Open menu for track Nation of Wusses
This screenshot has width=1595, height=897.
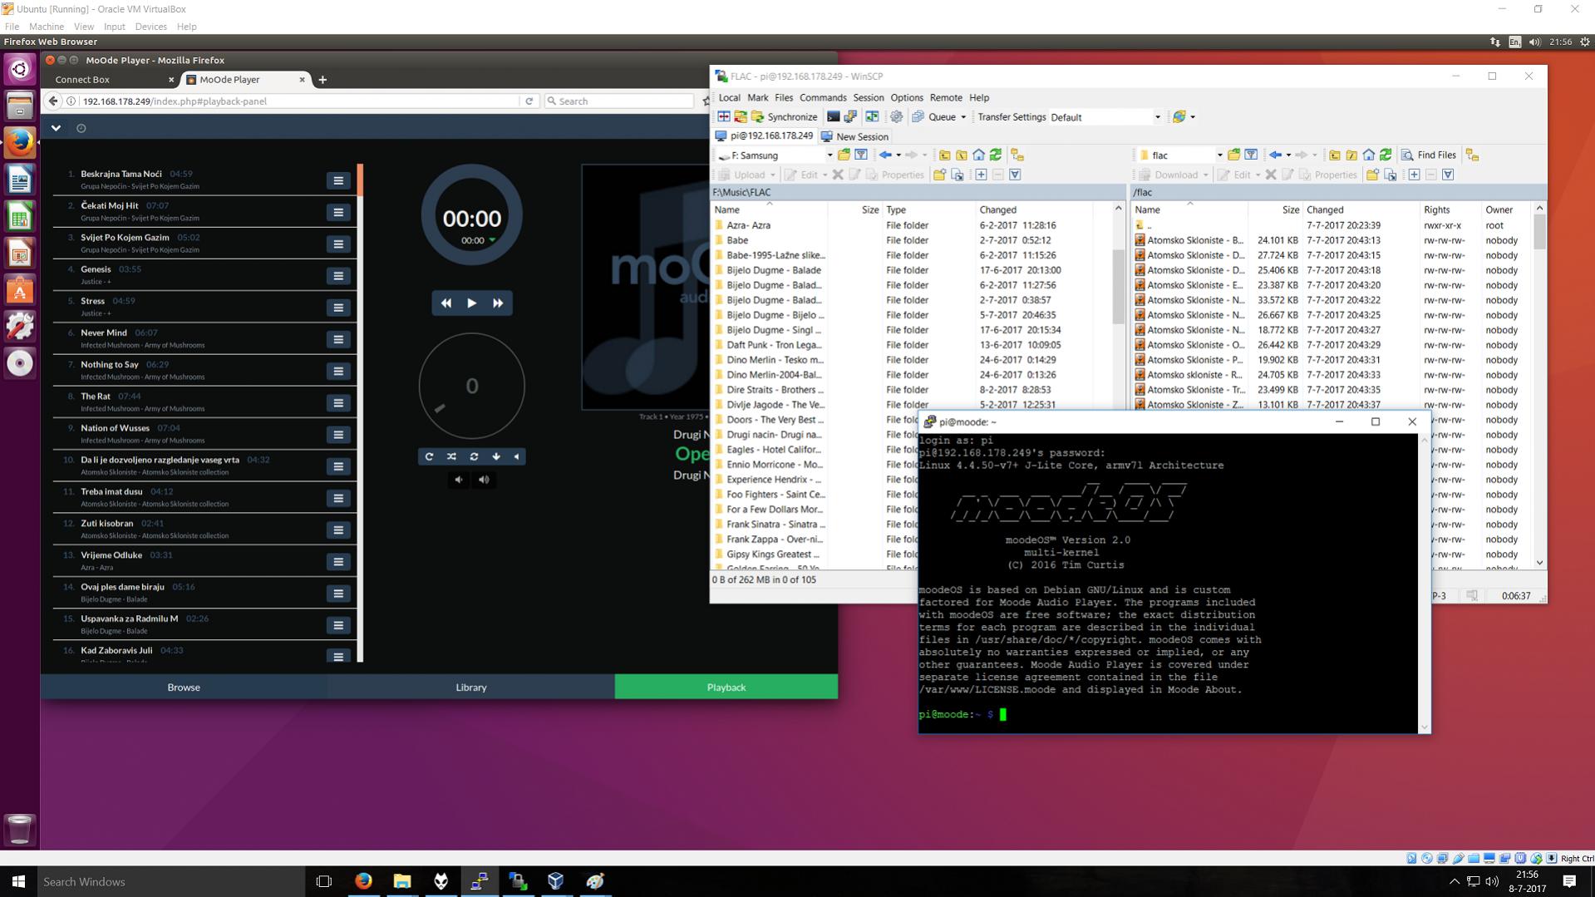338,435
